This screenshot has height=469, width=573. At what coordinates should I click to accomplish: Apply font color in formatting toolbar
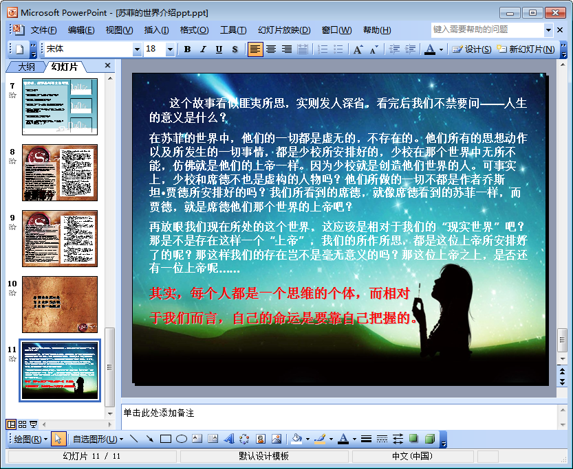click(430, 49)
